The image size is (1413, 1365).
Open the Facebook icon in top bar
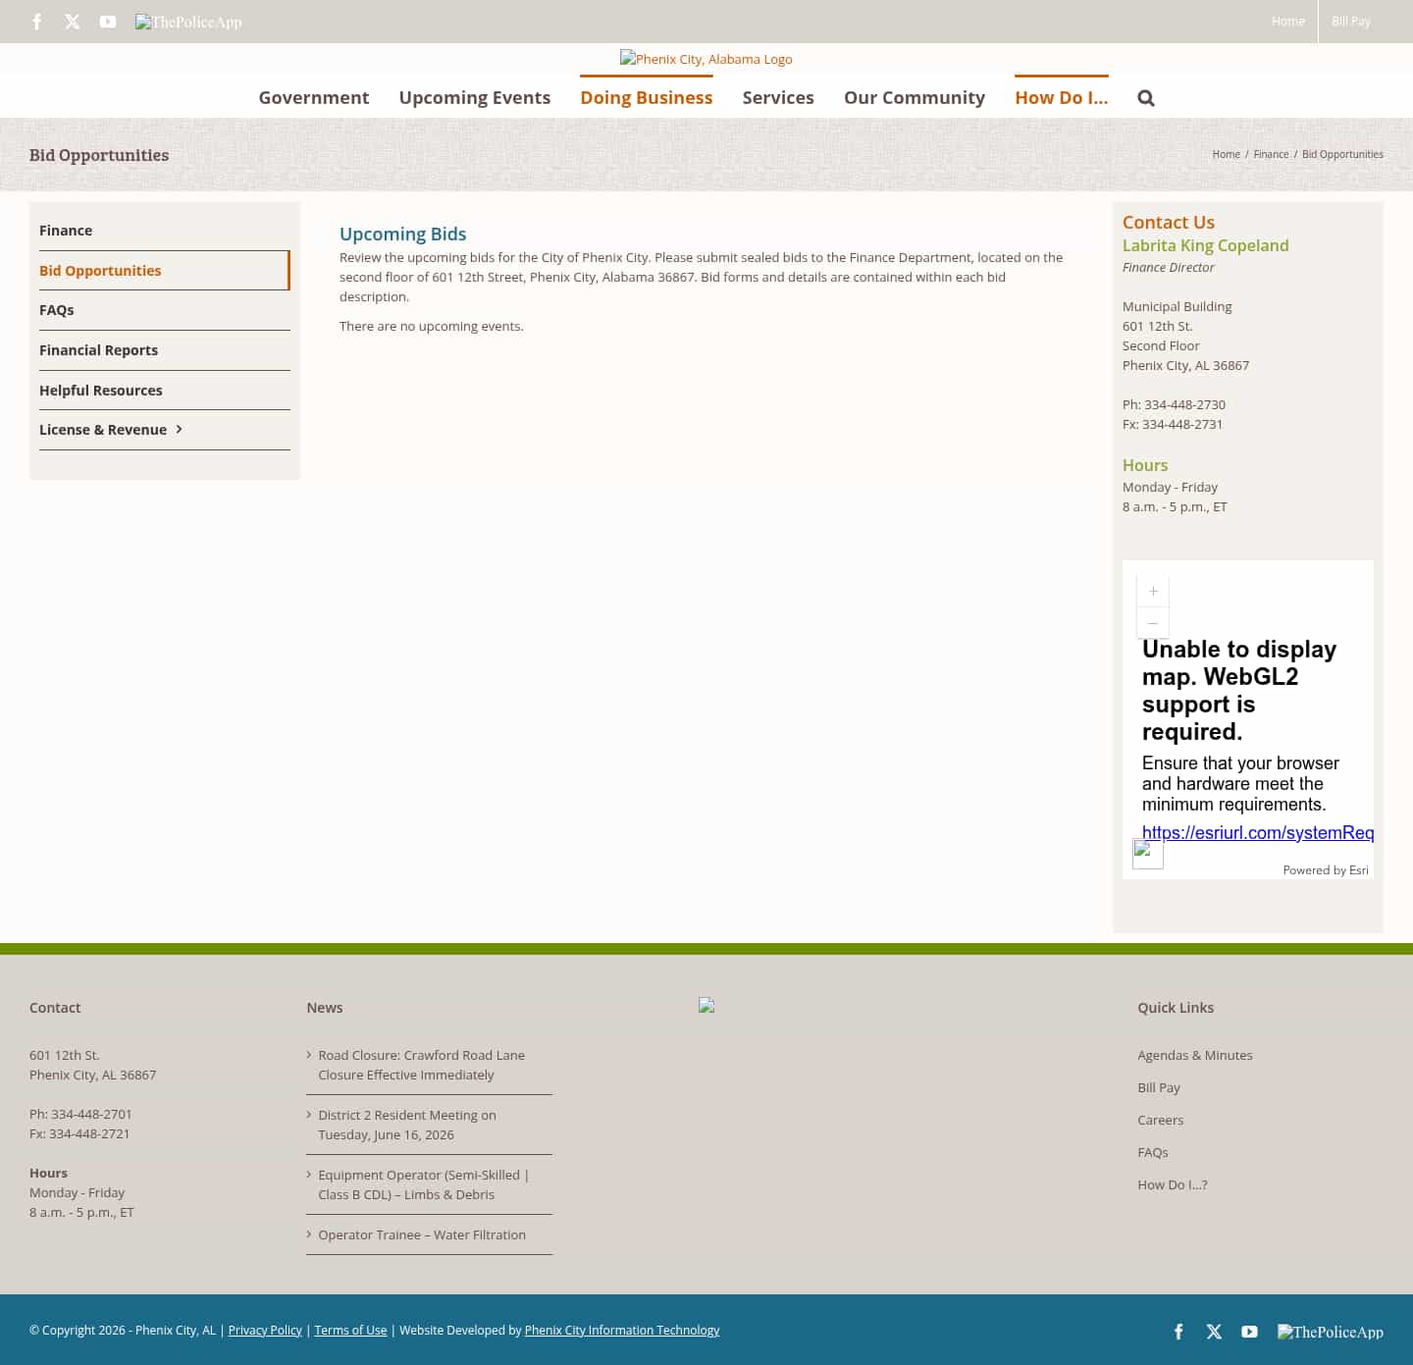[x=37, y=22]
